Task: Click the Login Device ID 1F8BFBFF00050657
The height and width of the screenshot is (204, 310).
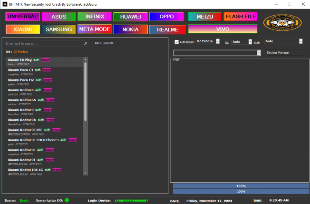Action: click(131, 201)
